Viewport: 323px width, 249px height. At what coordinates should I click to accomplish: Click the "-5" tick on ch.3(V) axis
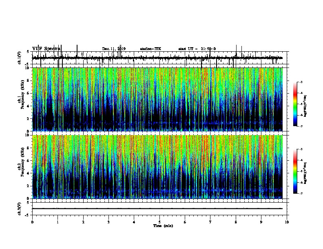28,215
